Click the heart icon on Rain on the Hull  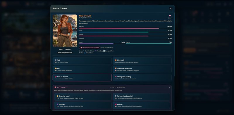(x=56, y=77)
